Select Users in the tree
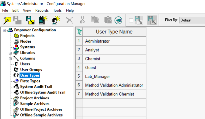 click(25, 64)
